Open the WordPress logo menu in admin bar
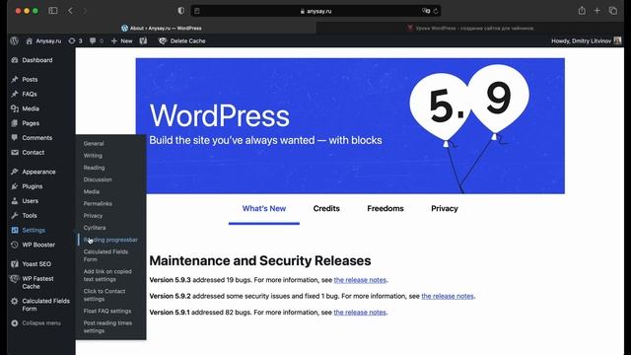Screen dimensions: 631x355 pos(15,40)
